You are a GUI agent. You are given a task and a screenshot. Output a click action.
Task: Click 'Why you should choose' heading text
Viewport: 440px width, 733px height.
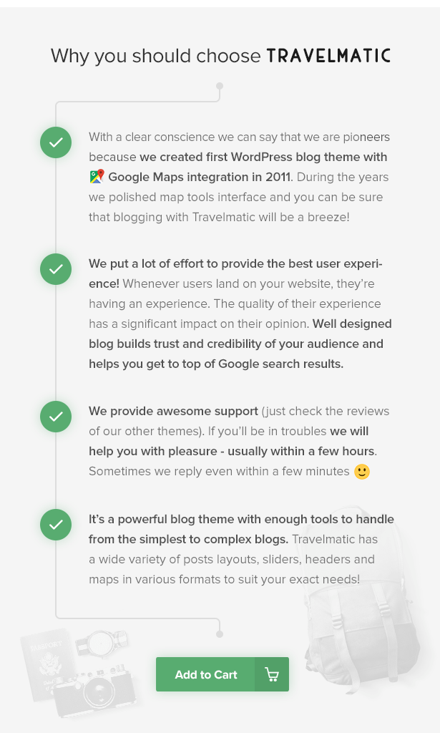pyautogui.click(x=155, y=56)
